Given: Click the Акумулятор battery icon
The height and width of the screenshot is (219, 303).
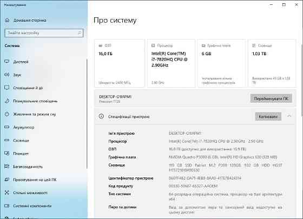Looking at the screenshot, I should pyautogui.click(x=7, y=127).
